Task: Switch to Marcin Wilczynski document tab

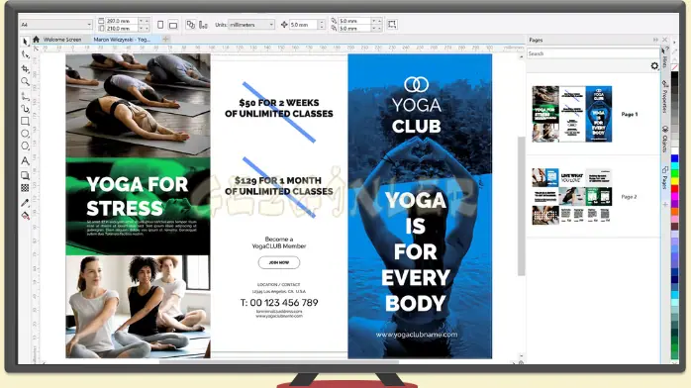Action: 122,40
